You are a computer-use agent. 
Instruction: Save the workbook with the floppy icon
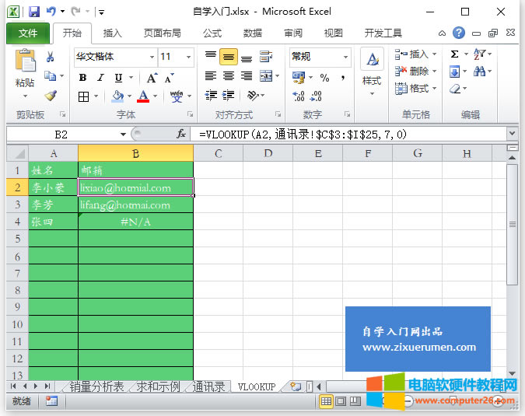coord(33,12)
